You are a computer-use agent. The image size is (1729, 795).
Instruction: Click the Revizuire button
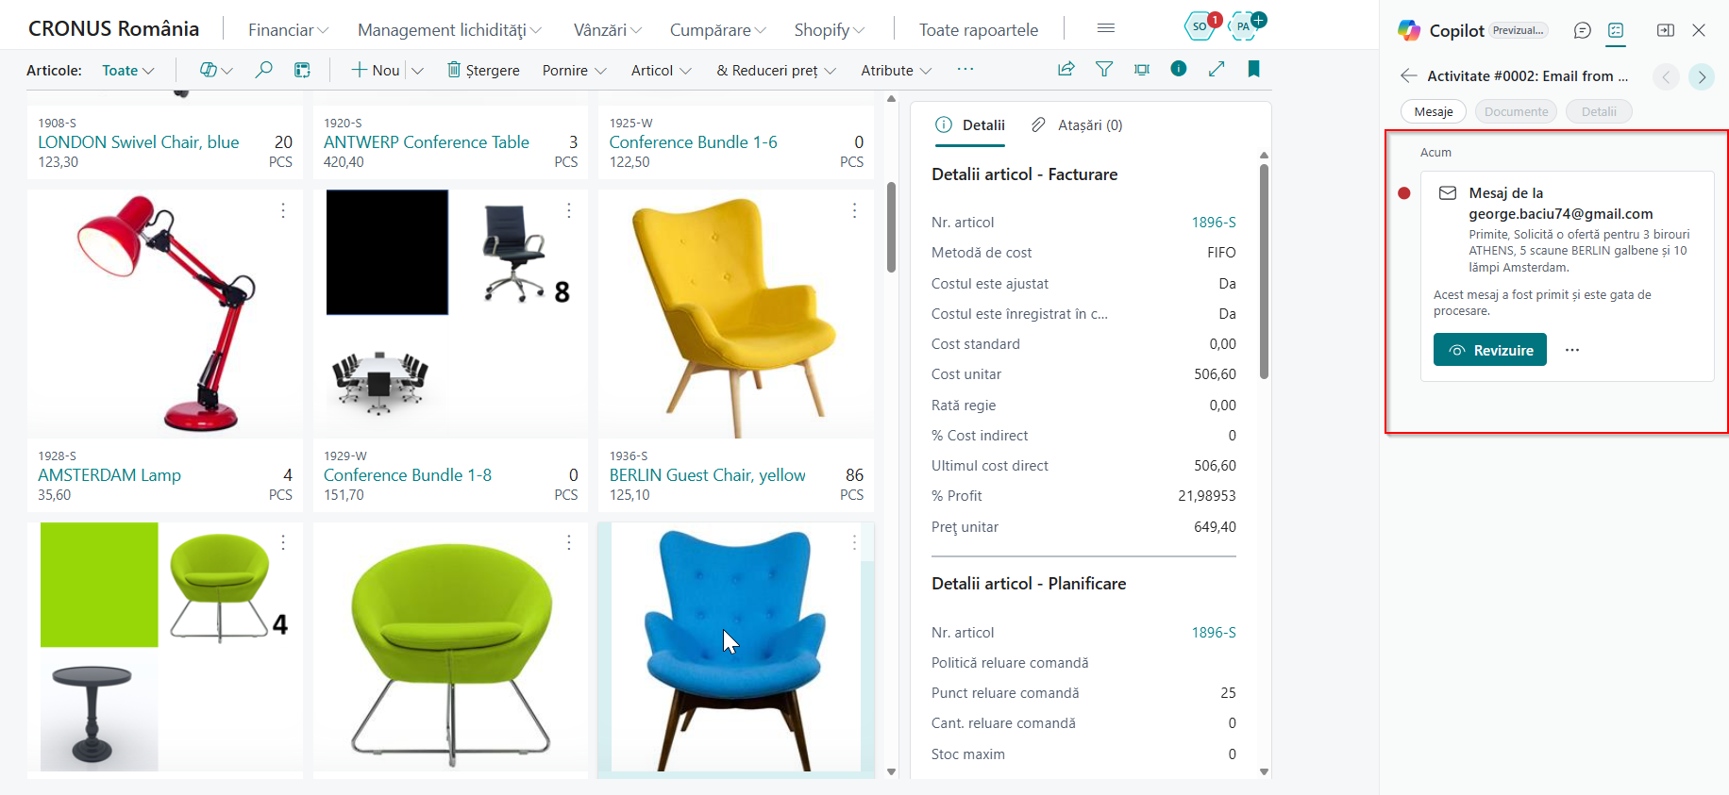pyautogui.click(x=1490, y=350)
